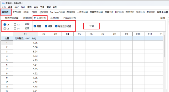This screenshot has width=169, height=92.
Task: Open the 编辑 menu
Action: pyautogui.click(x=10, y=7)
